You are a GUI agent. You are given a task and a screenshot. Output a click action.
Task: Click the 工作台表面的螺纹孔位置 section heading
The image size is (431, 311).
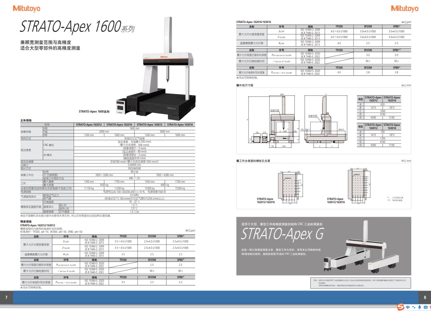[253, 161]
